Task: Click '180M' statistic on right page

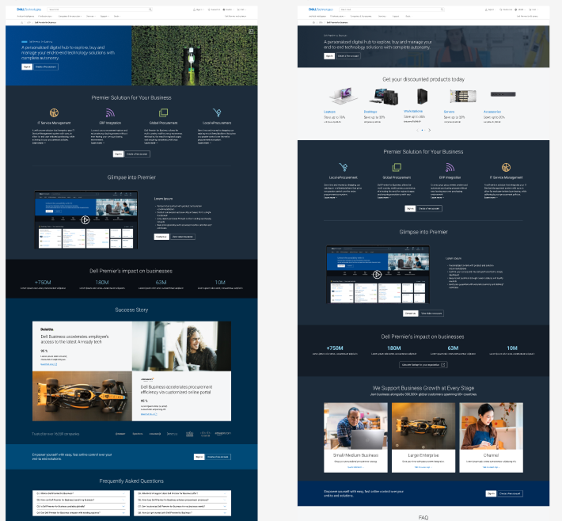Action: [394, 348]
